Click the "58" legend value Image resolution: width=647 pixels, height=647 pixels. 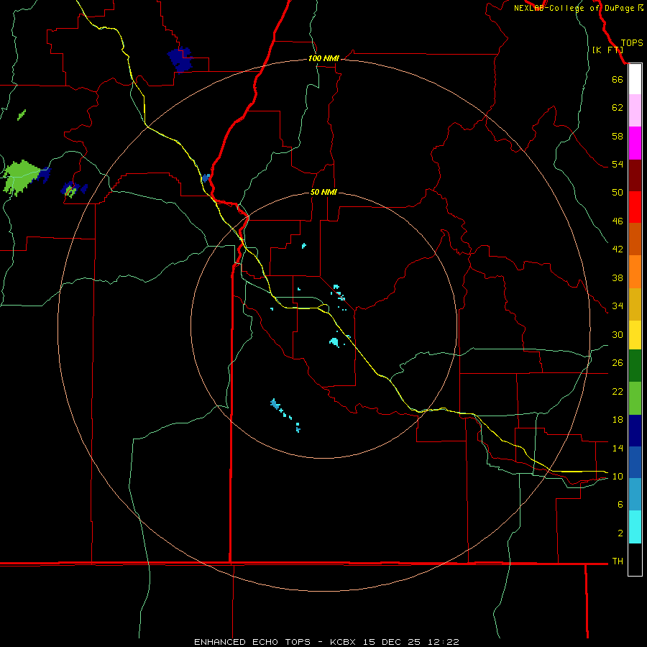[x=618, y=136]
